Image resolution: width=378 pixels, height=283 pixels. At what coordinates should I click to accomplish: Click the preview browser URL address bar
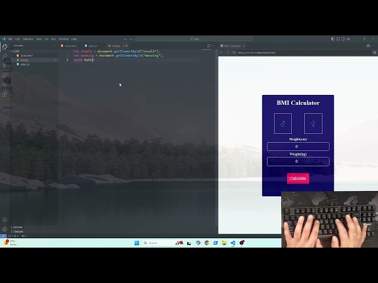304,52
